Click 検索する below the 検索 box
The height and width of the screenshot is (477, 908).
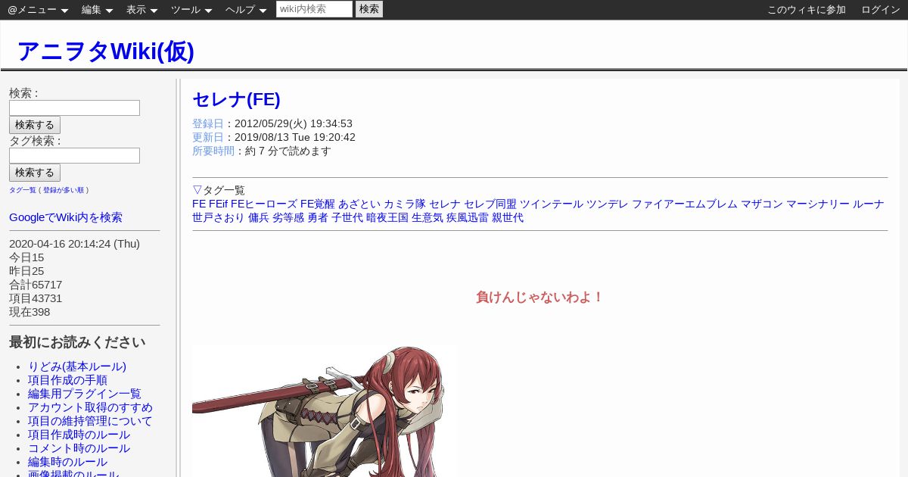35,125
